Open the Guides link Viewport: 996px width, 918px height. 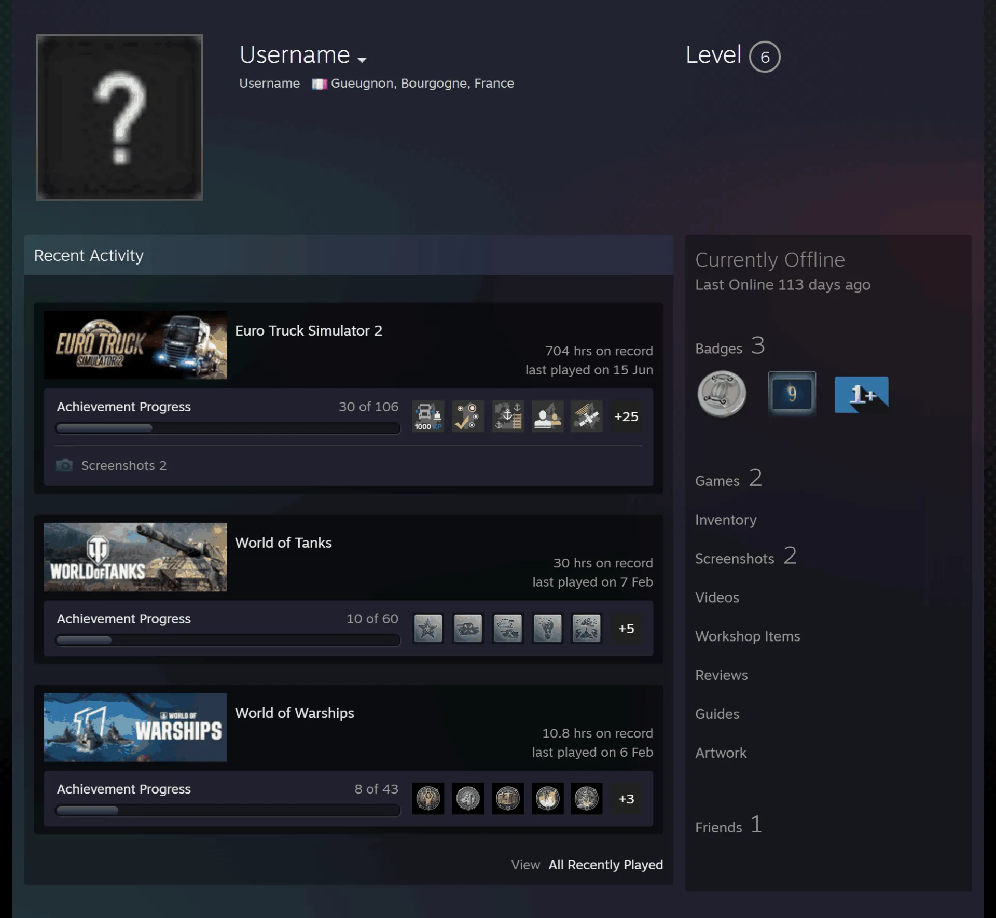[x=717, y=714]
